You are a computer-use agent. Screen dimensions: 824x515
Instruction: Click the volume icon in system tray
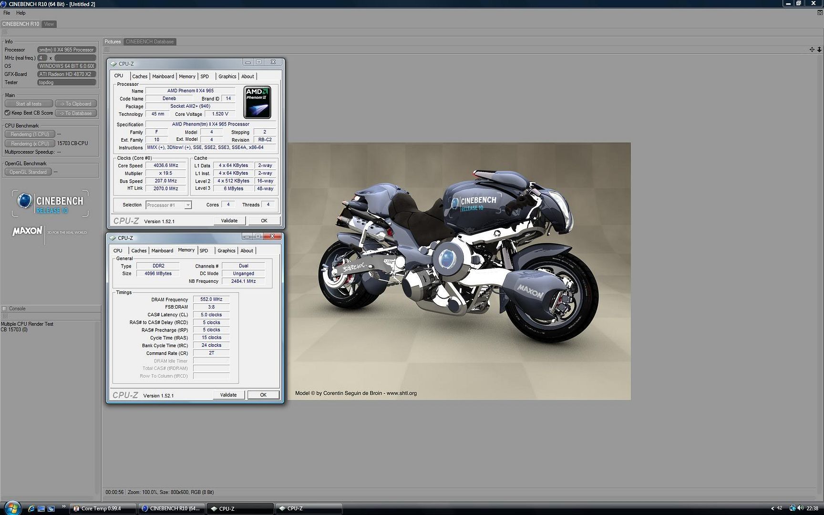pyautogui.click(x=800, y=508)
